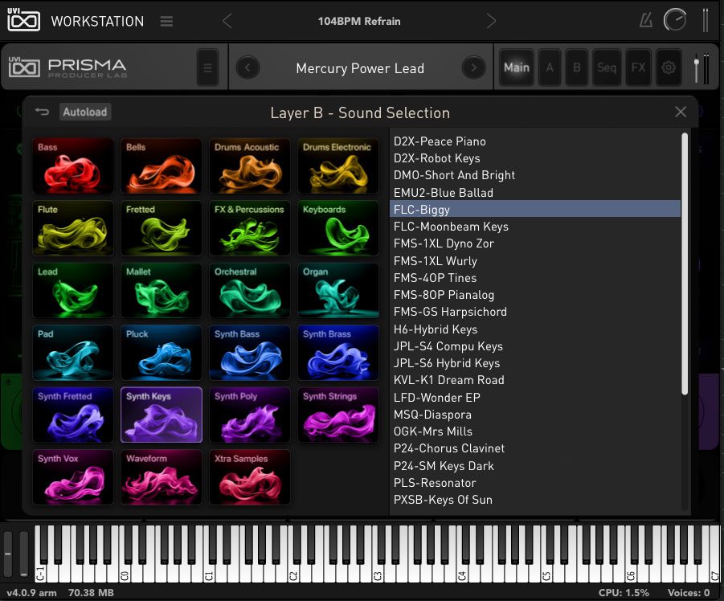Pick the Keyboards category
Screen dimensions: 724x601
tap(338, 228)
